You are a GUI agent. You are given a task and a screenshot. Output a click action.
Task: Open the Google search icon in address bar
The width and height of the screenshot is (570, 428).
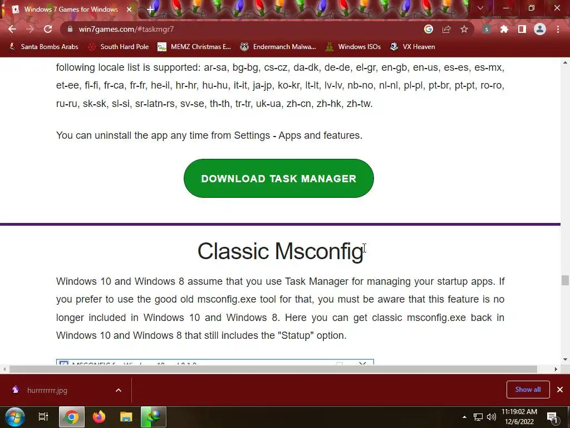pos(429,29)
